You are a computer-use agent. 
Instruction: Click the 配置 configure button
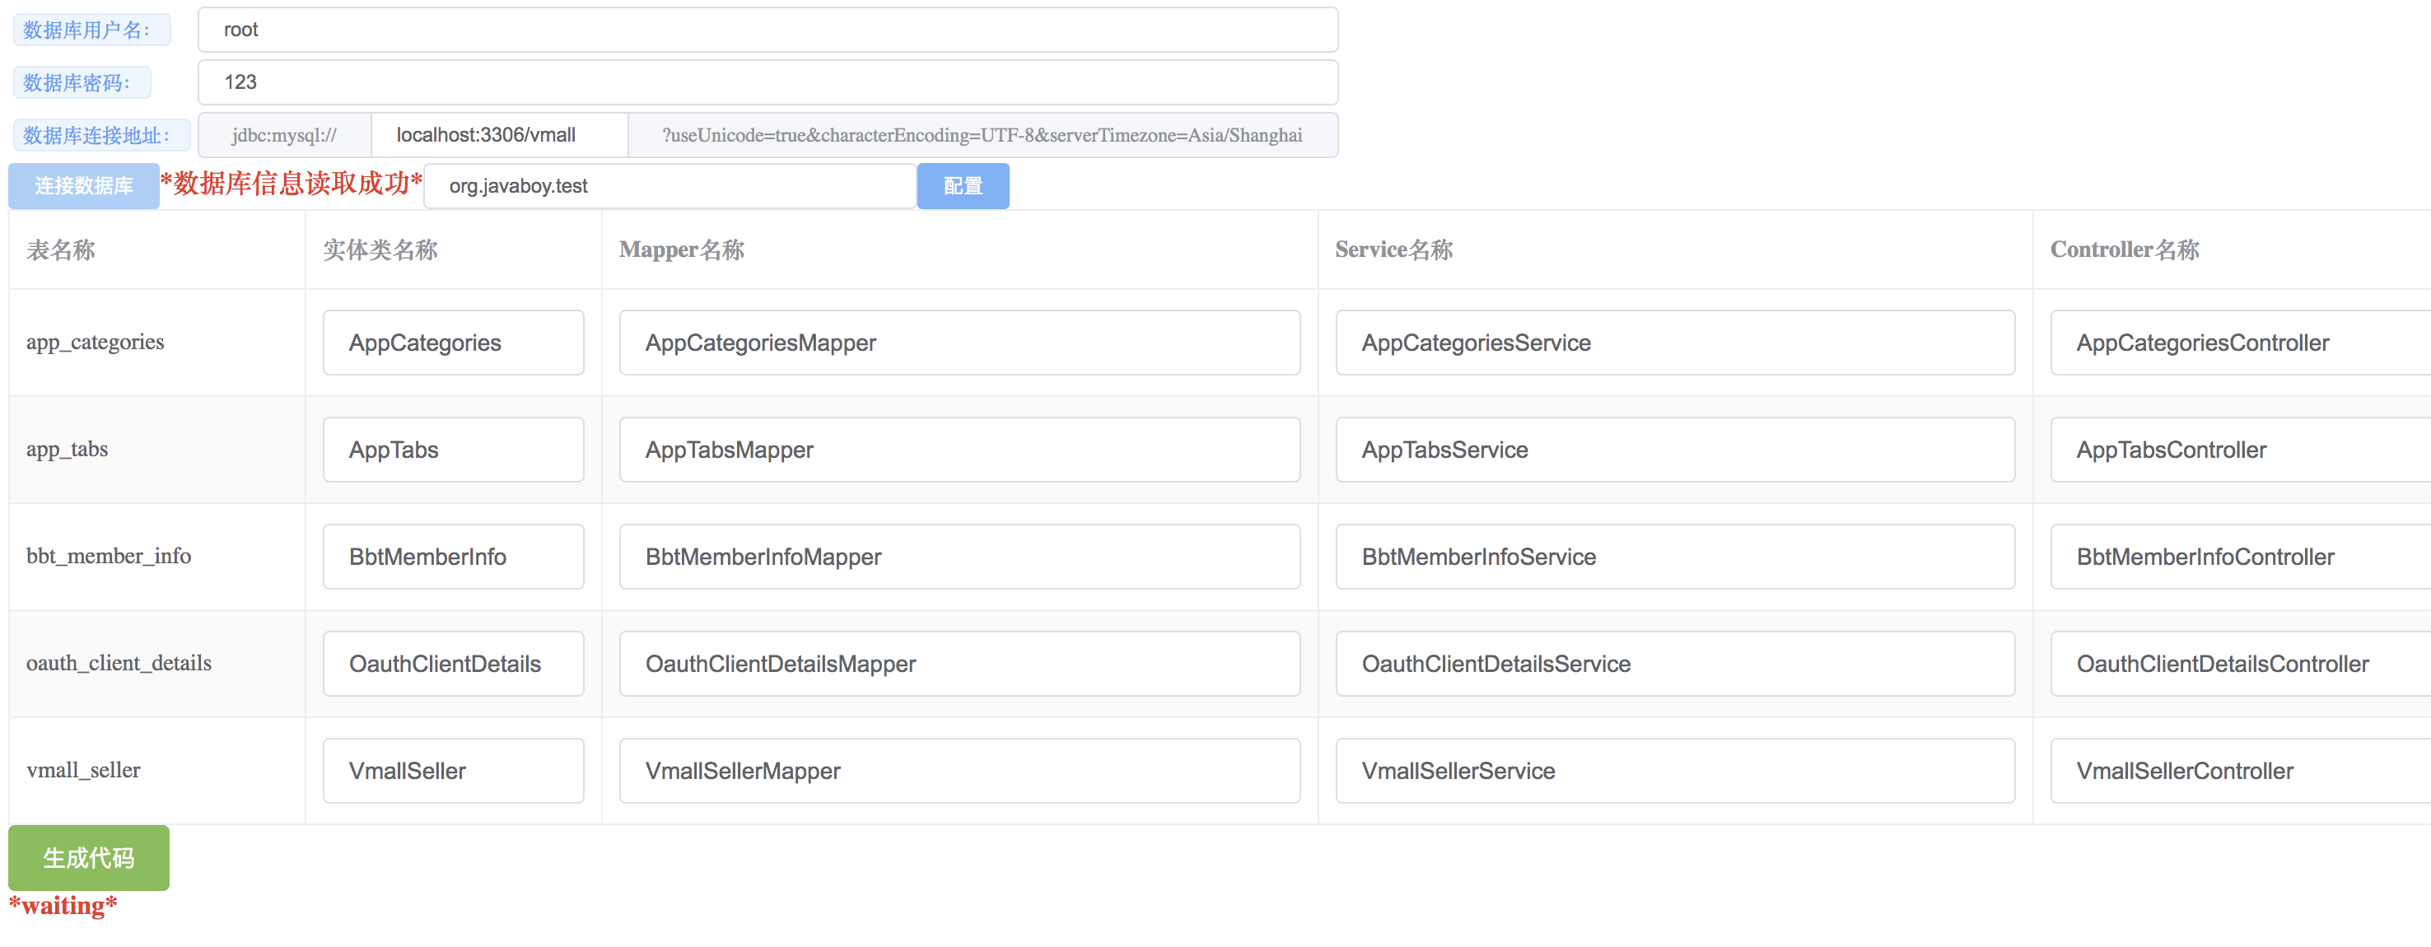coord(963,186)
